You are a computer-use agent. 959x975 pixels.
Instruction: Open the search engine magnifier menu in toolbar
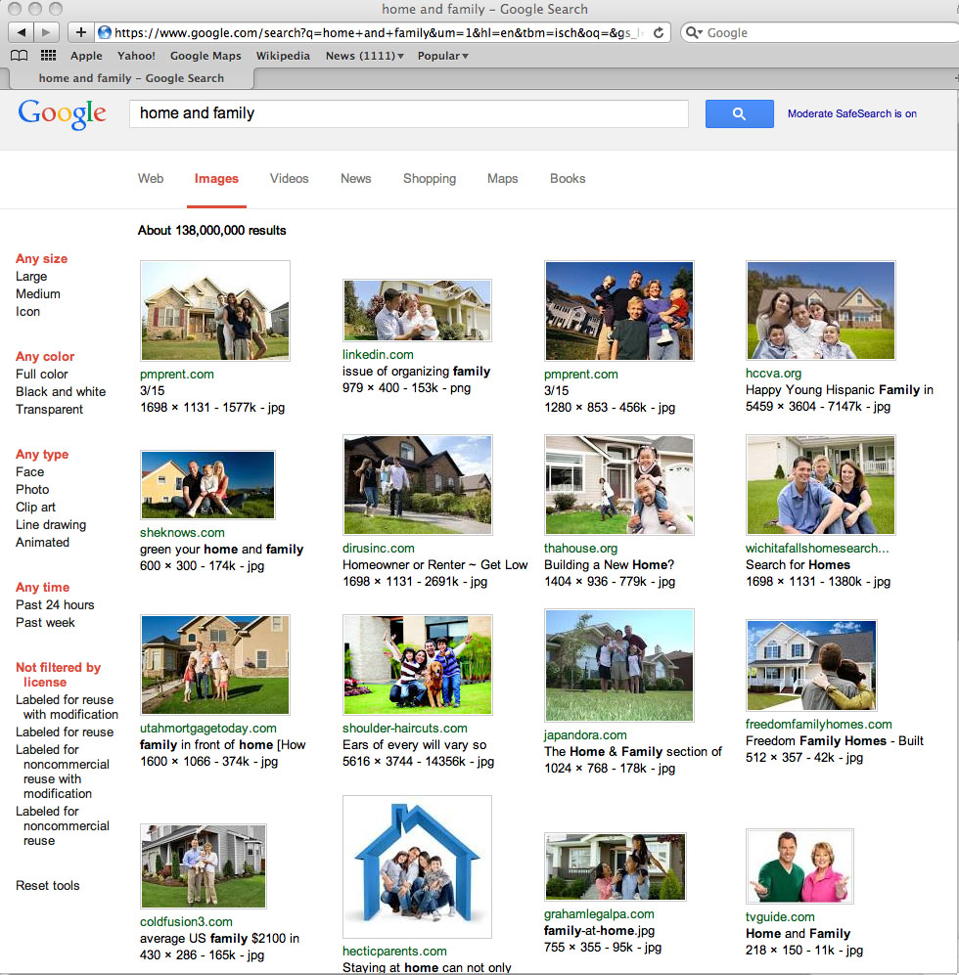click(x=694, y=32)
